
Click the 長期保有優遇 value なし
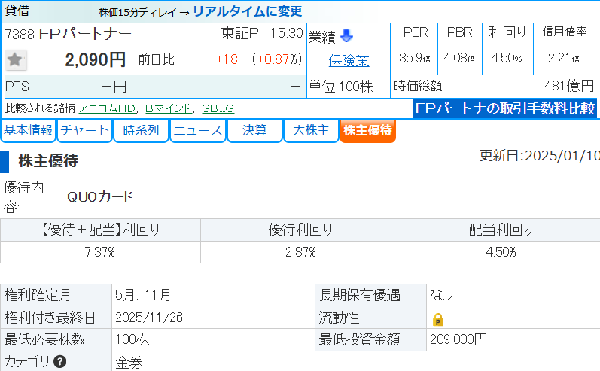tap(441, 295)
